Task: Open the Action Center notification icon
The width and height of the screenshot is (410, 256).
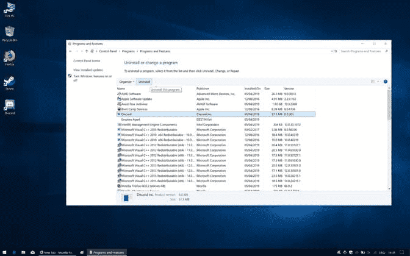Action: click(x=401, y=252)
